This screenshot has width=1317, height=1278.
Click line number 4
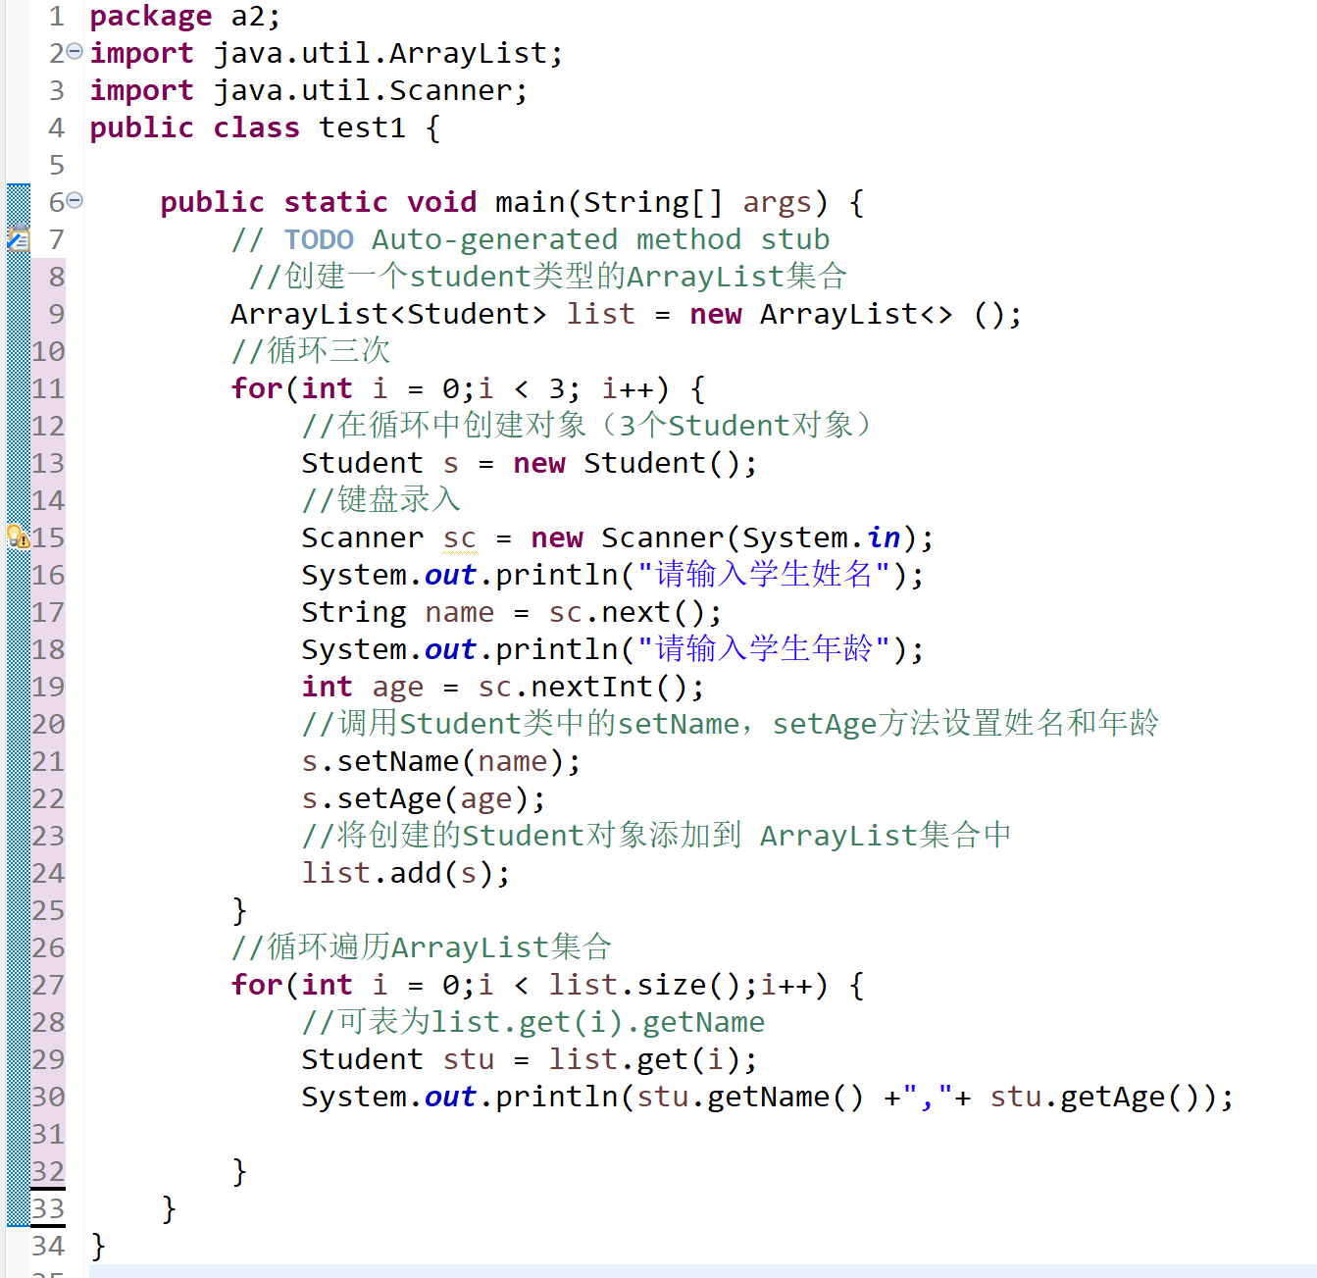point(57,128)
